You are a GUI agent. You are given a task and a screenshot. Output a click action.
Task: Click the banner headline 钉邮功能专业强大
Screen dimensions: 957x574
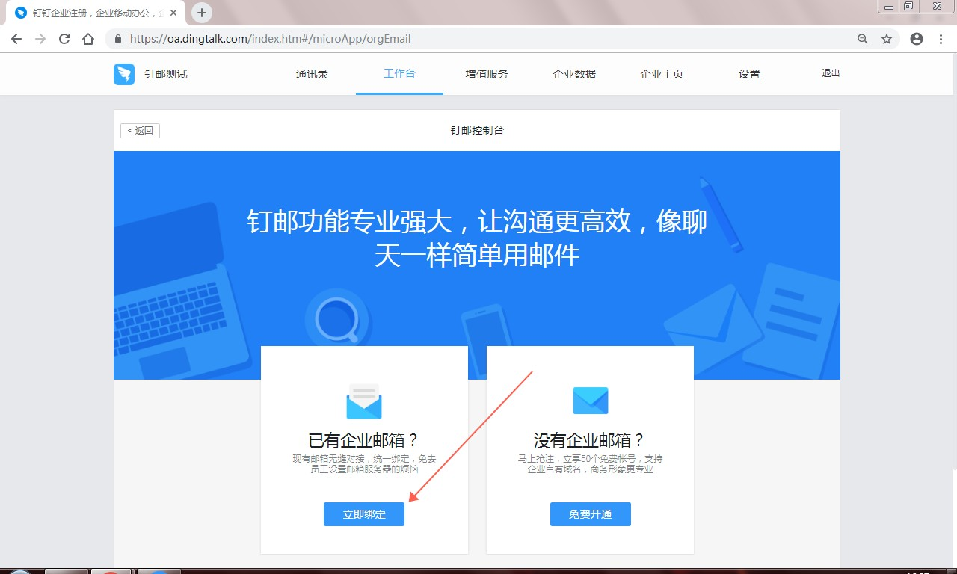point(477,238)
